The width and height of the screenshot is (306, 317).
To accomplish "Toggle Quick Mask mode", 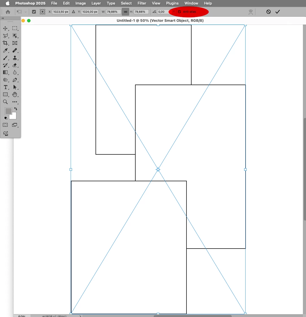I will pyautogui.click(x=5, y=125).
